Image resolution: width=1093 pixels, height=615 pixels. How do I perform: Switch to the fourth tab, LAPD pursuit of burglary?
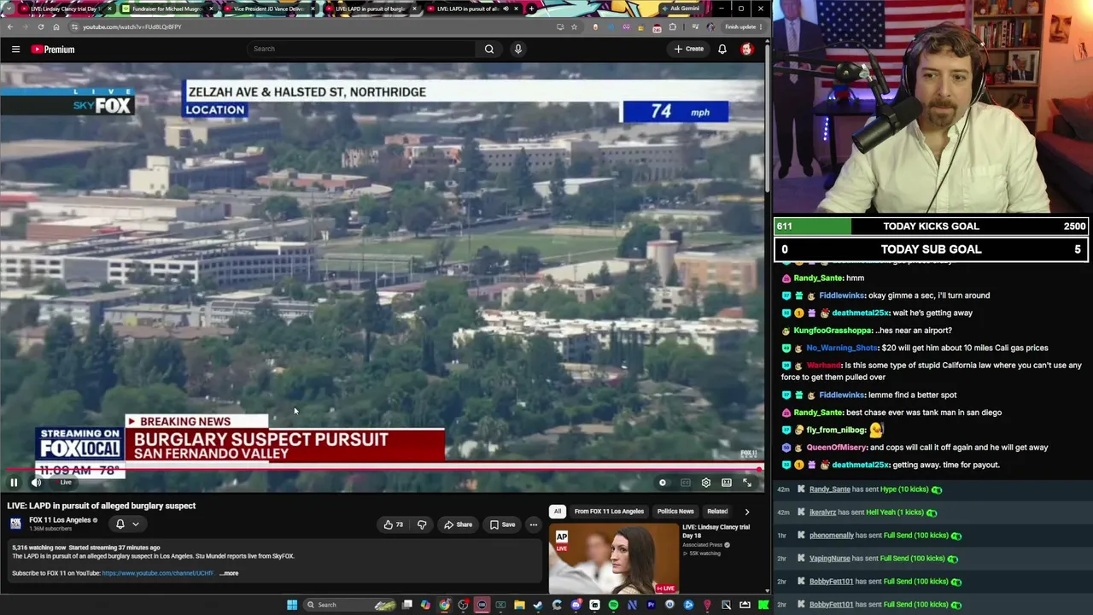(x=370, y=9)
